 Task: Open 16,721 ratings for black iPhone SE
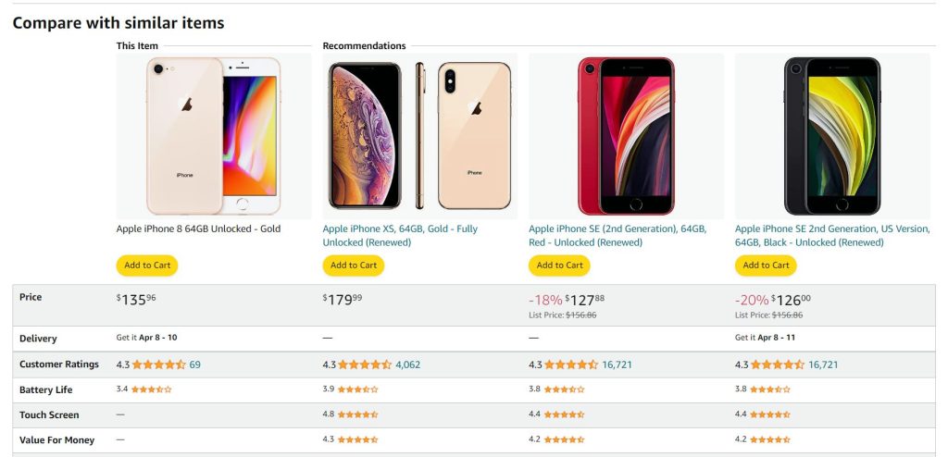823,364
